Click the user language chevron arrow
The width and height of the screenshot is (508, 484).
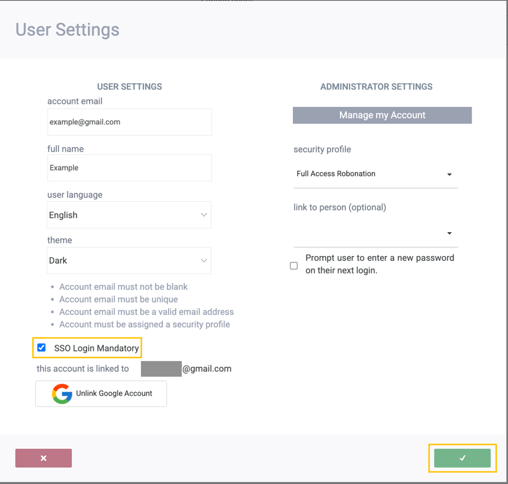pyautogui.click(x=204, y=215)
